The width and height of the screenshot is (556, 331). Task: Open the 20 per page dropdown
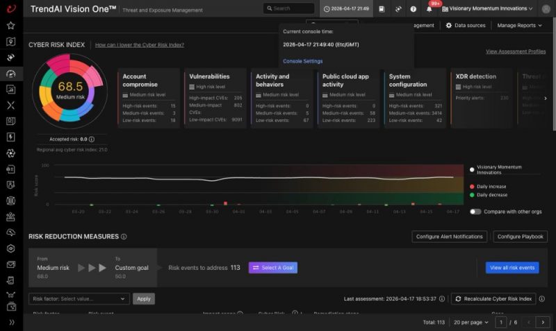click(x=471, y=322)
